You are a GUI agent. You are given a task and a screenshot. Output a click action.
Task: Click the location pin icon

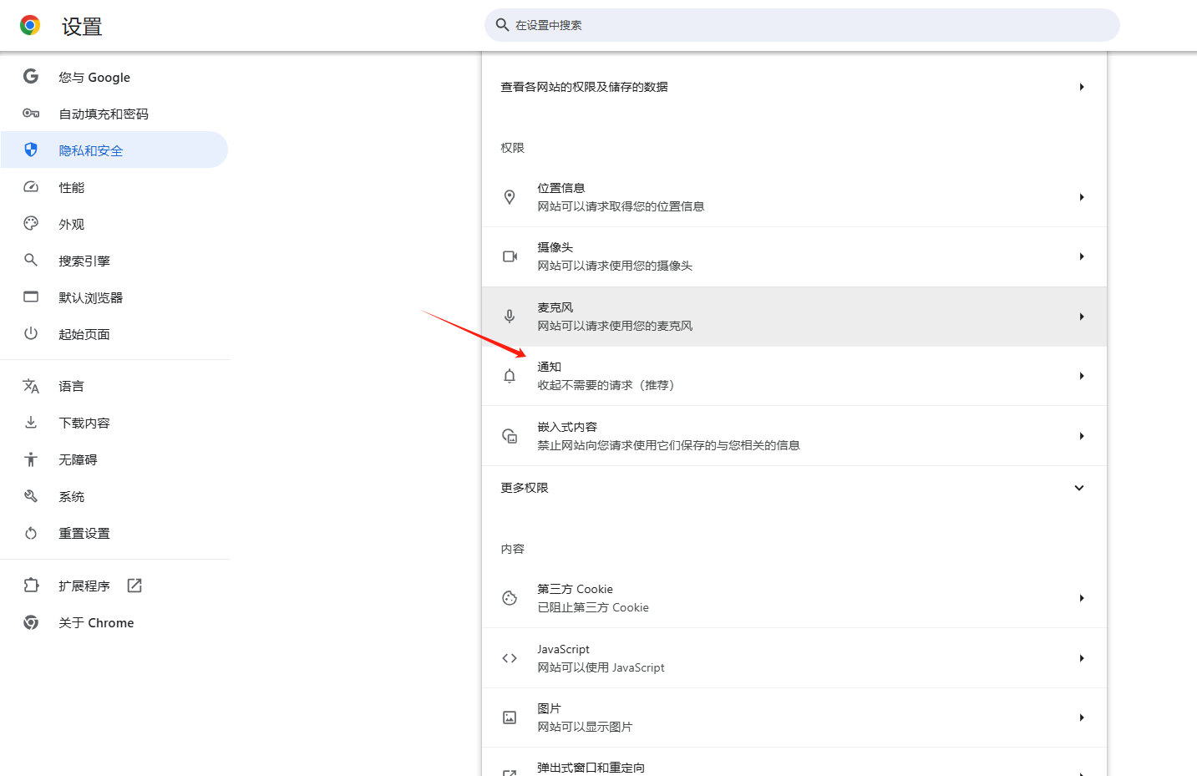510,197
